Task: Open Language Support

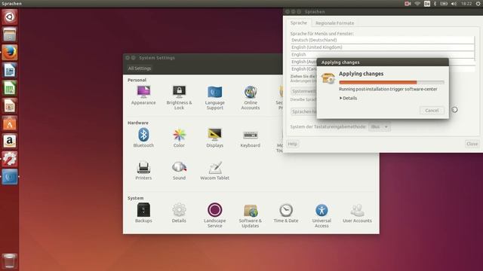Action: pos(214,98)
